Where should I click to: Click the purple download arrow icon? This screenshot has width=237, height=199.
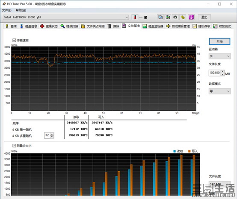pos(191,17)
